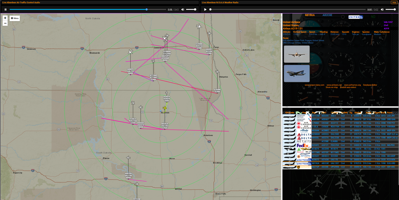Viewport: 399px width, 200px height.
Task: Click the LAX-JFK route cell
Action: point(391,116)
